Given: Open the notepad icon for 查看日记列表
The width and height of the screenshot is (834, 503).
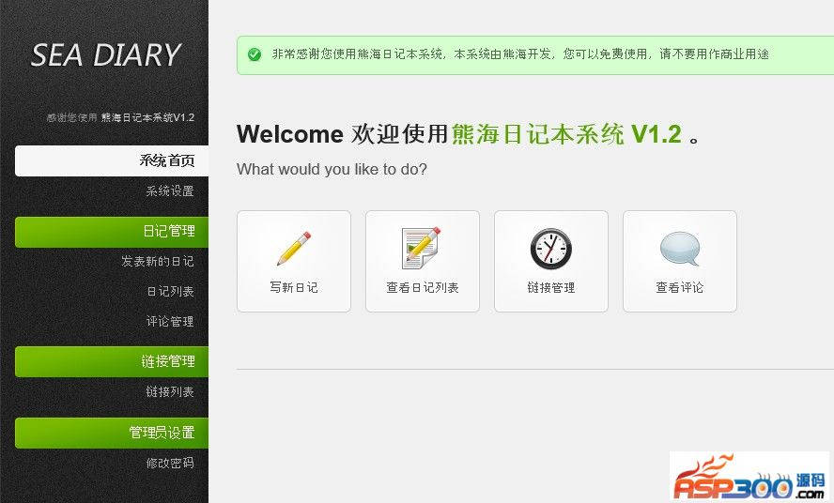Looking at the screenshot, I should coord(422,248).
